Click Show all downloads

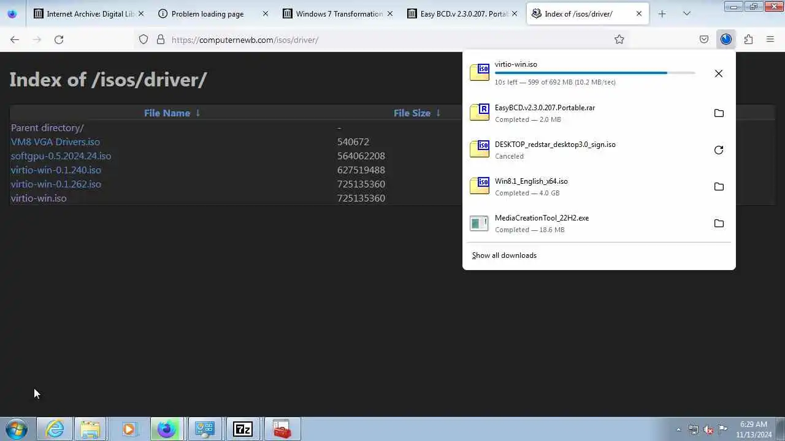tap(504, 255)
